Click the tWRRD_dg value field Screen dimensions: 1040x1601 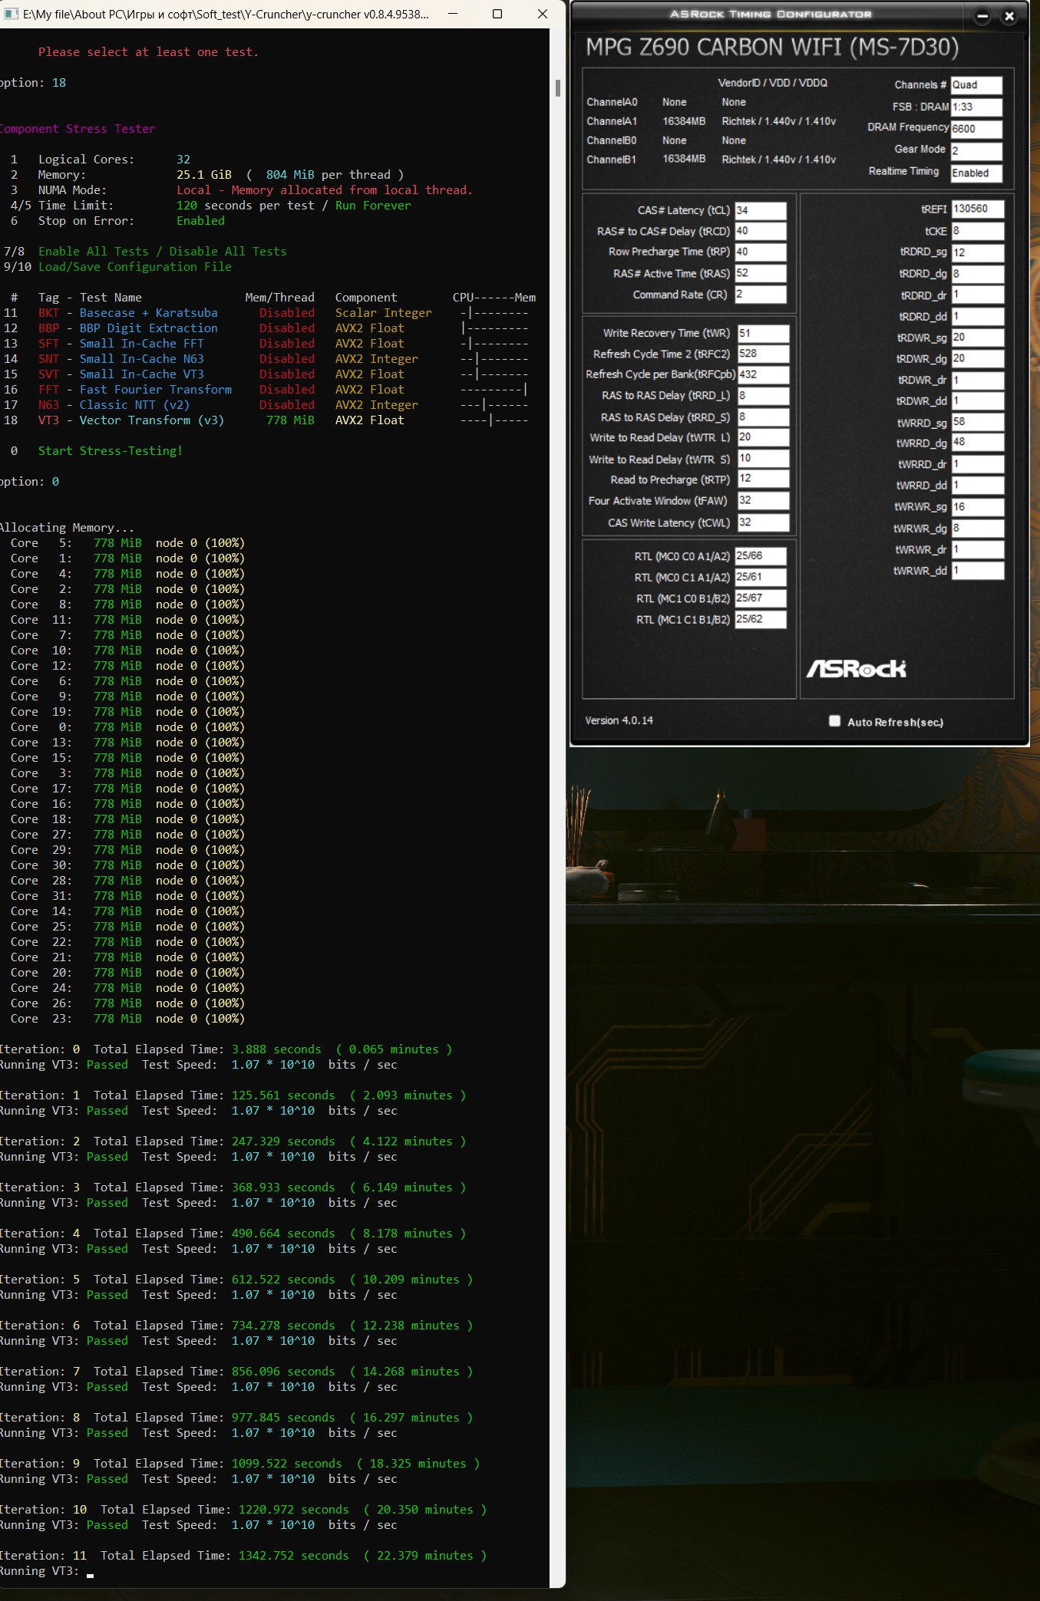(978, 443)
